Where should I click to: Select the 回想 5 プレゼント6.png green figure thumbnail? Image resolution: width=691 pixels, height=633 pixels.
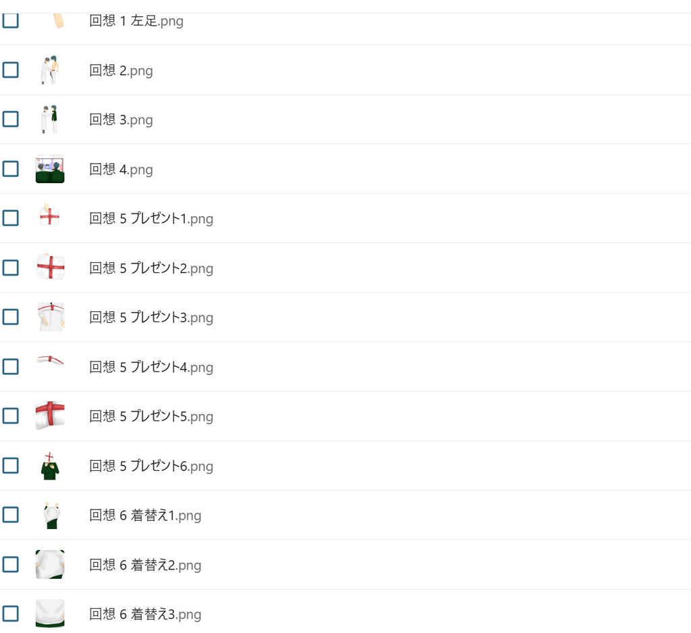50,465
